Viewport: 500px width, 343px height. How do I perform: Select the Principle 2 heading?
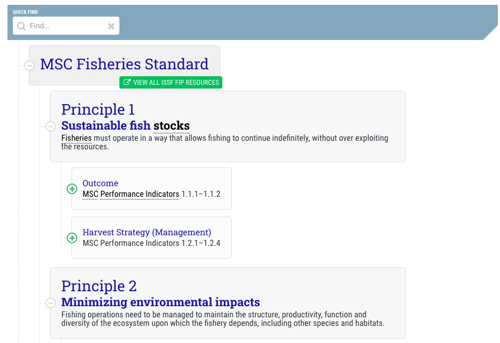pyautogui.click(x=99, y=286)
